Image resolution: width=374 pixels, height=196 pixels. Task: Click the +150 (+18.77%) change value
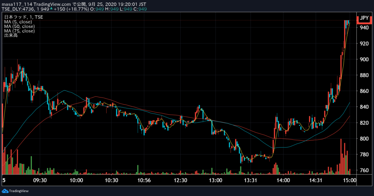tap(71, 9)
